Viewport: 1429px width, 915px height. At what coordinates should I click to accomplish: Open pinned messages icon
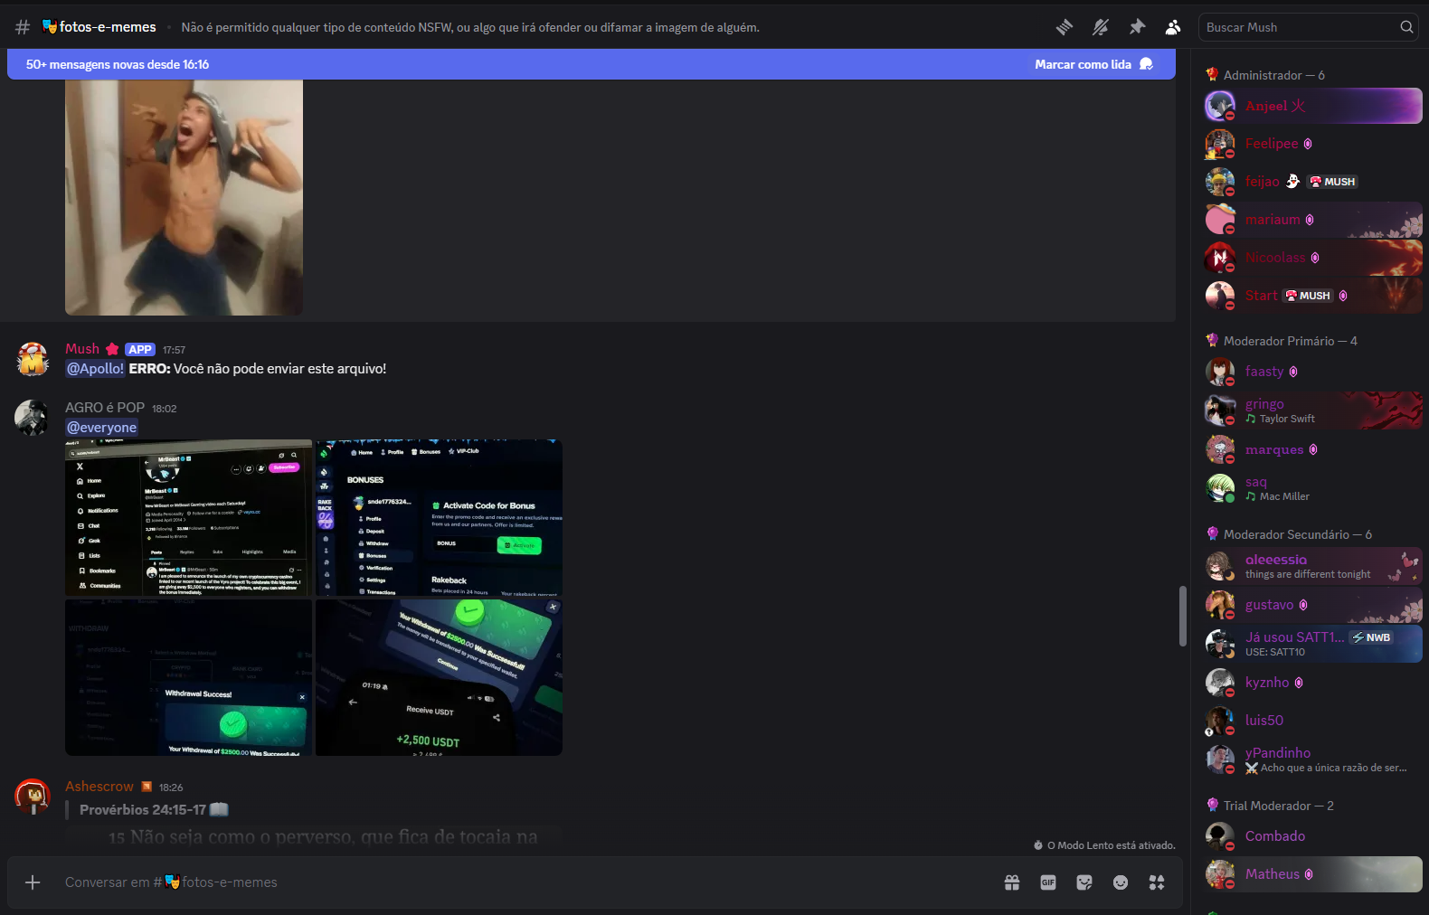tap(1137, 27)
